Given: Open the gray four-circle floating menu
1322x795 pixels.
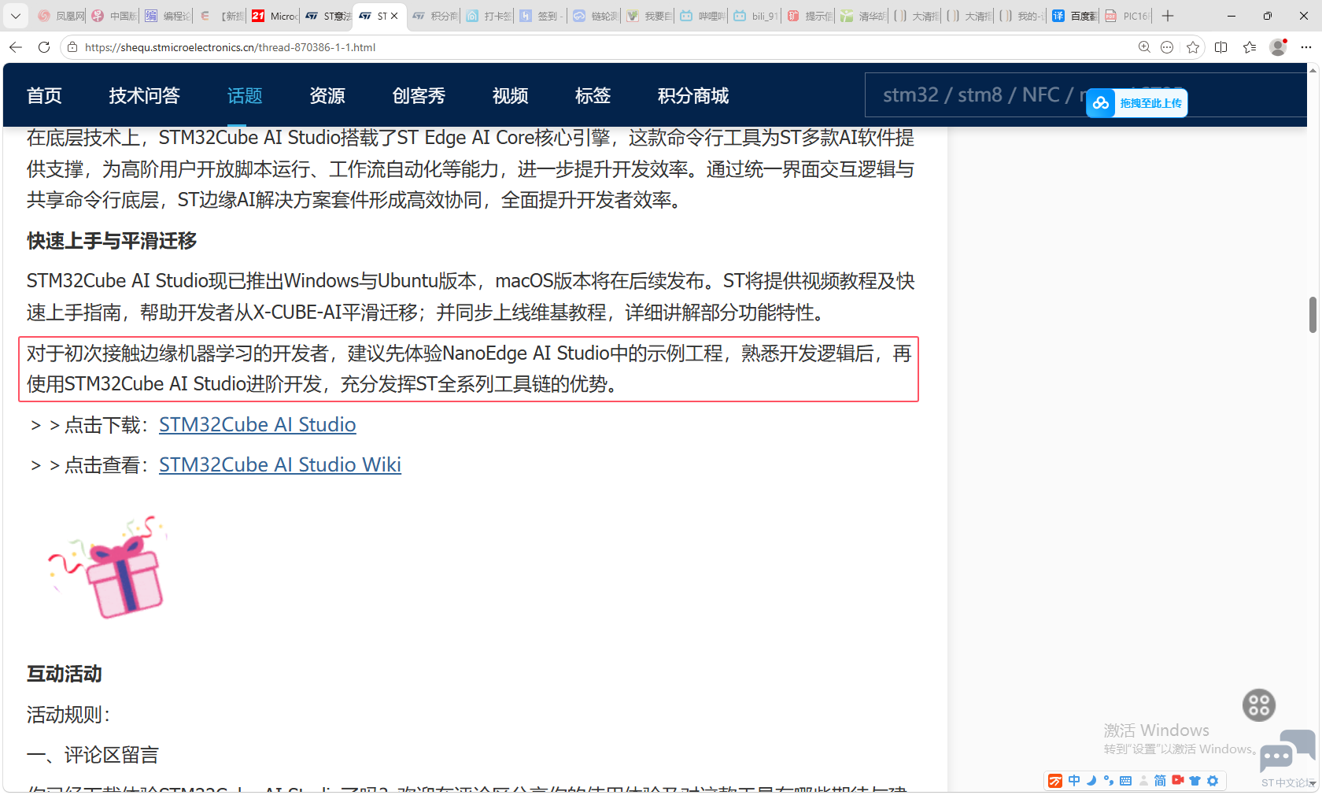Looking at the screenshot, I should click(x=1259, y=705).
